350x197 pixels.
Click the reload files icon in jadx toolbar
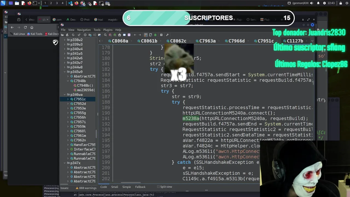click(x=73, y=35)
